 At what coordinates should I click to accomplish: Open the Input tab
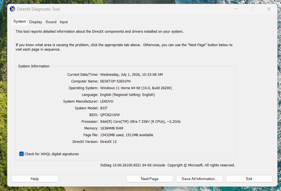[64, 22]
